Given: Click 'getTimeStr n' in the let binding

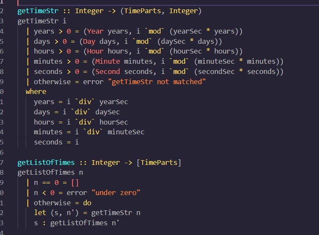Looking at the screenshot, I should click(116, 212).
